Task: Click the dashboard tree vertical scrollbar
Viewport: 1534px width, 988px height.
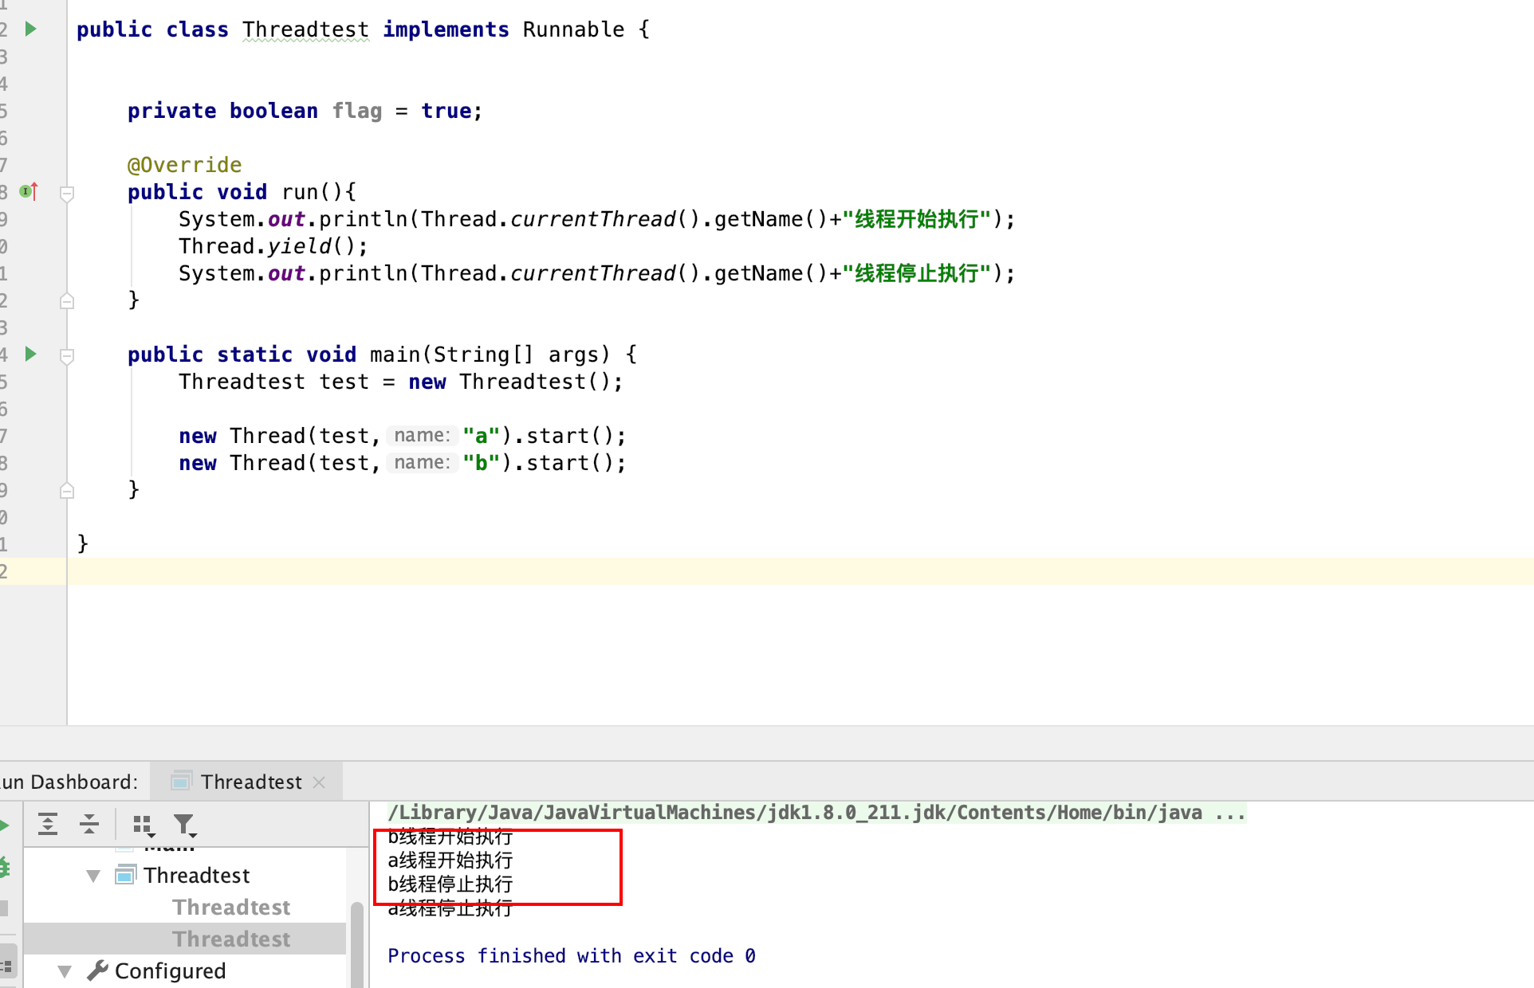Action: click(x=356, y=940)
